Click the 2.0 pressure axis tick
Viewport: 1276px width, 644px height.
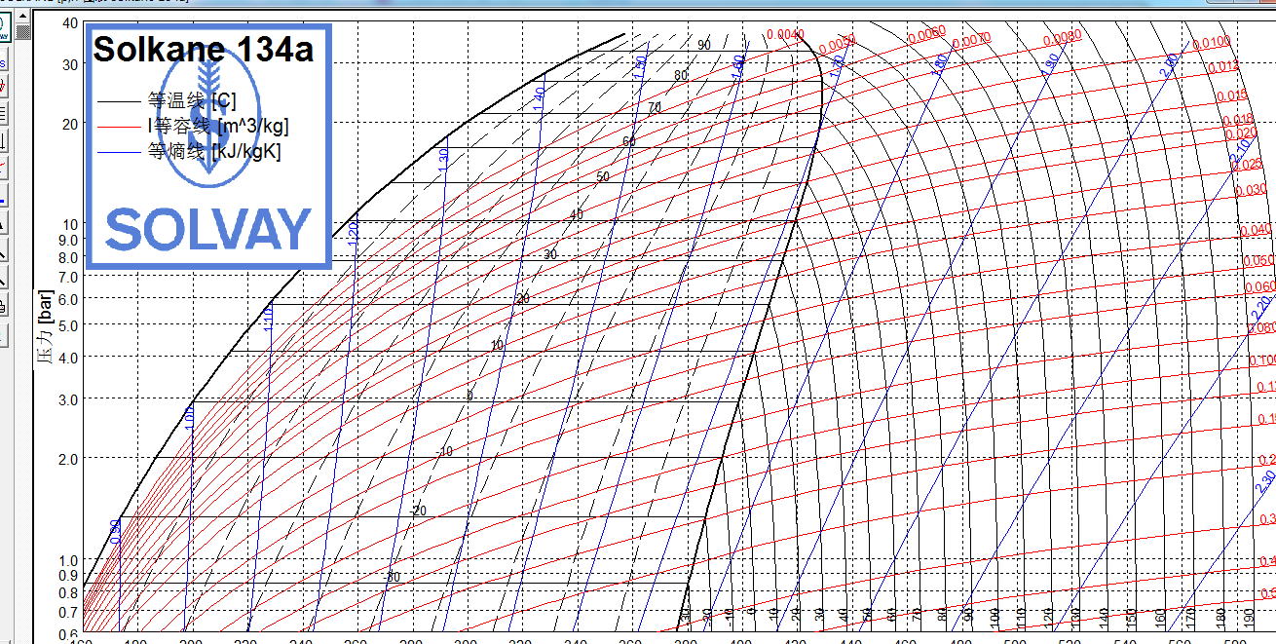click(67, 459)
